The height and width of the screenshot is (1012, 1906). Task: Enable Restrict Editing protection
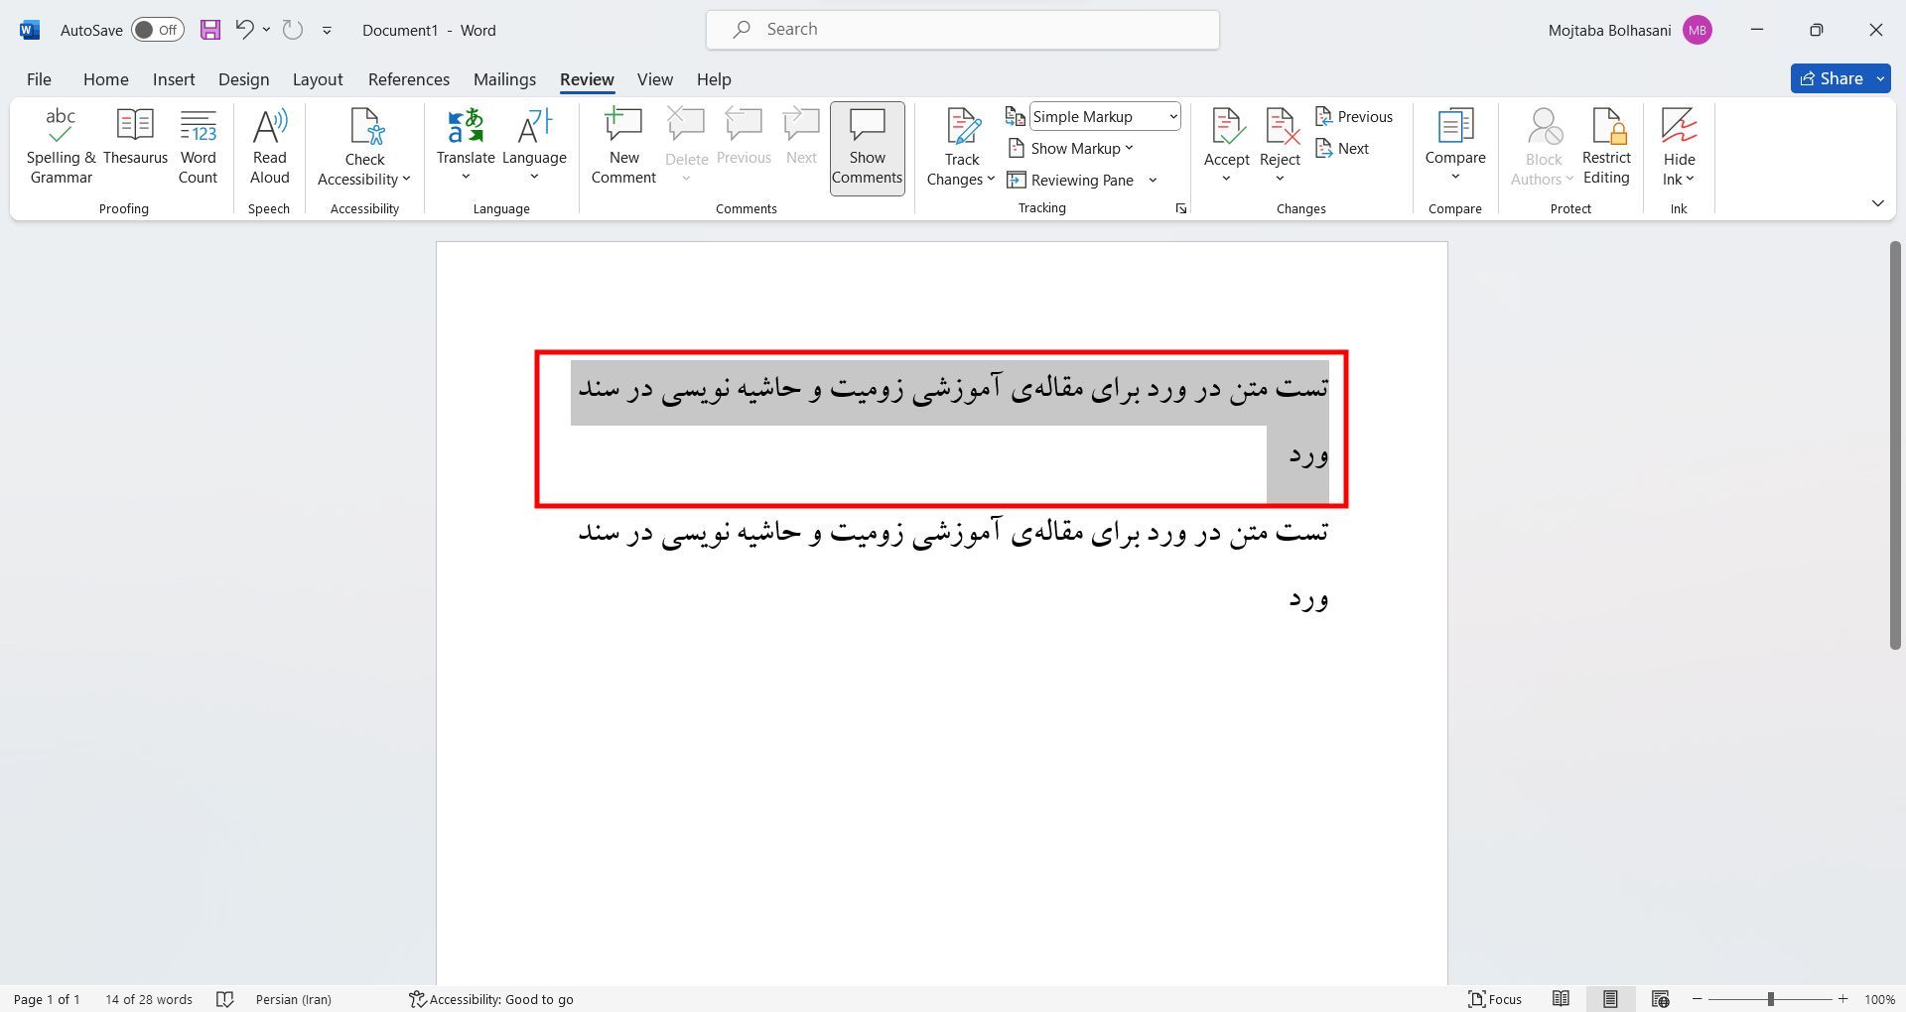point(1605,147)
